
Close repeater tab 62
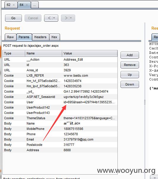click(x=14, y=5)
